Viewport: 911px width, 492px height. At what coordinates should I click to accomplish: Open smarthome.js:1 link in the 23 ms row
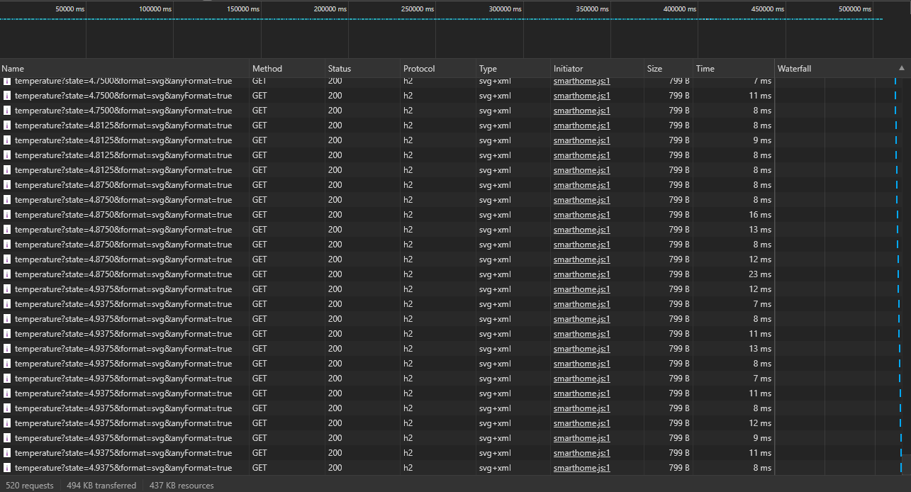(x=581, y=274)
